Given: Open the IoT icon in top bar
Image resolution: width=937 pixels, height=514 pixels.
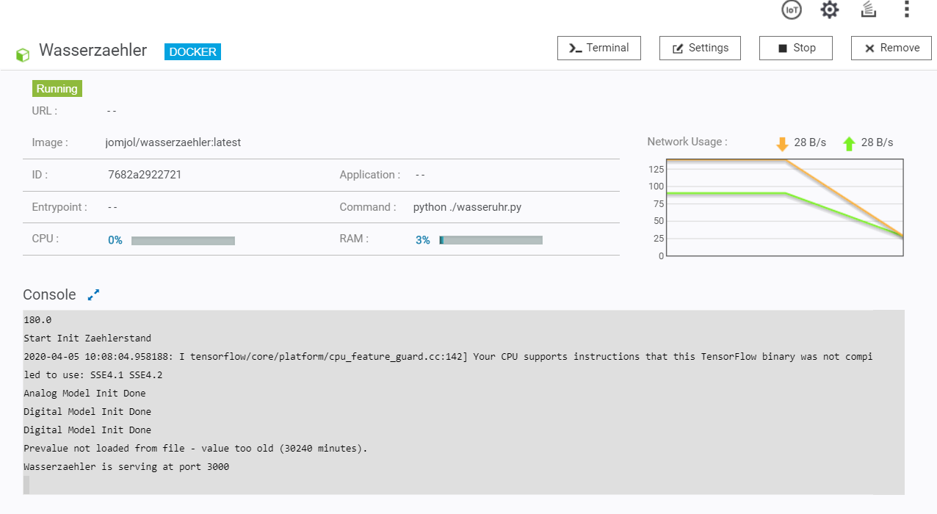Looking at the screenshot, I should point(791,10).
